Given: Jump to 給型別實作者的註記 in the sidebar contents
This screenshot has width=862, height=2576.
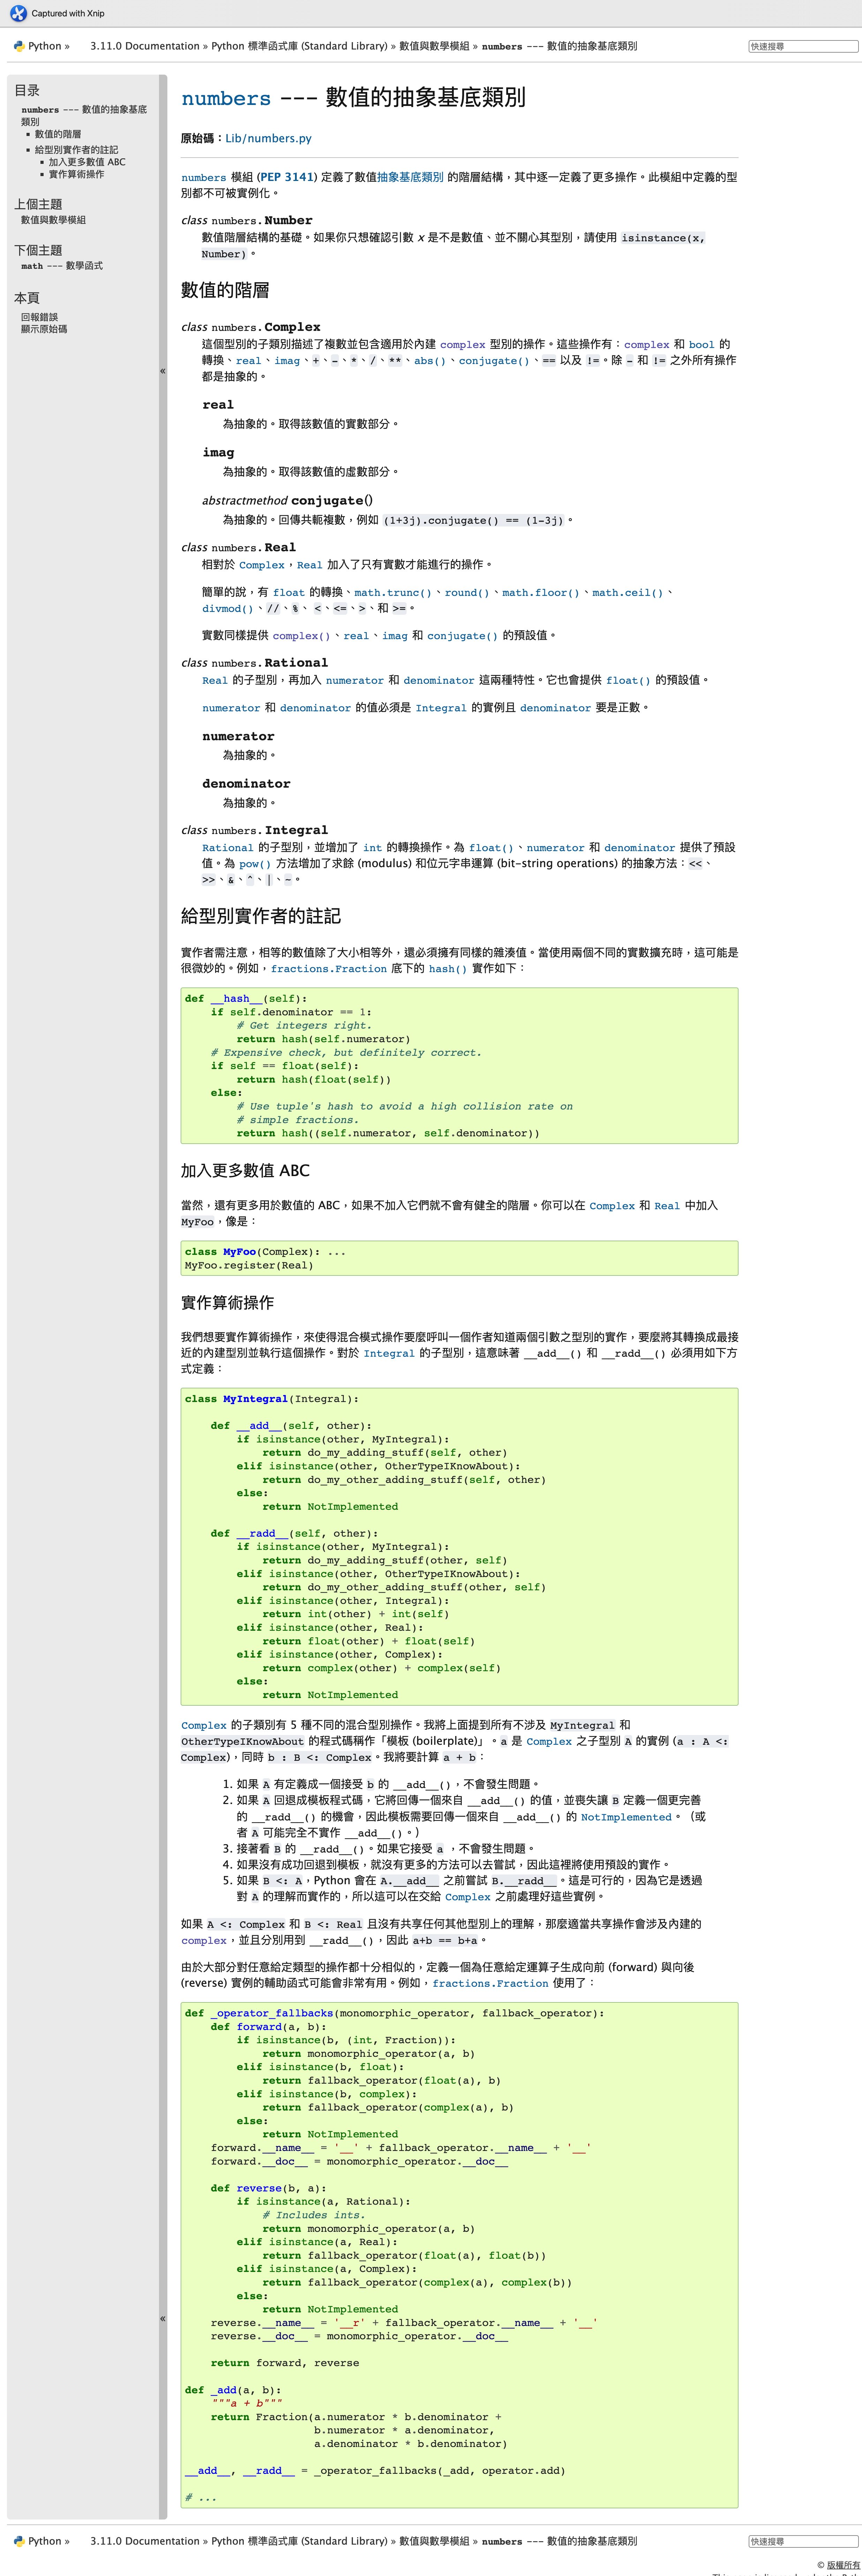Looking at the screenshot, I should [x=76, y=150].
